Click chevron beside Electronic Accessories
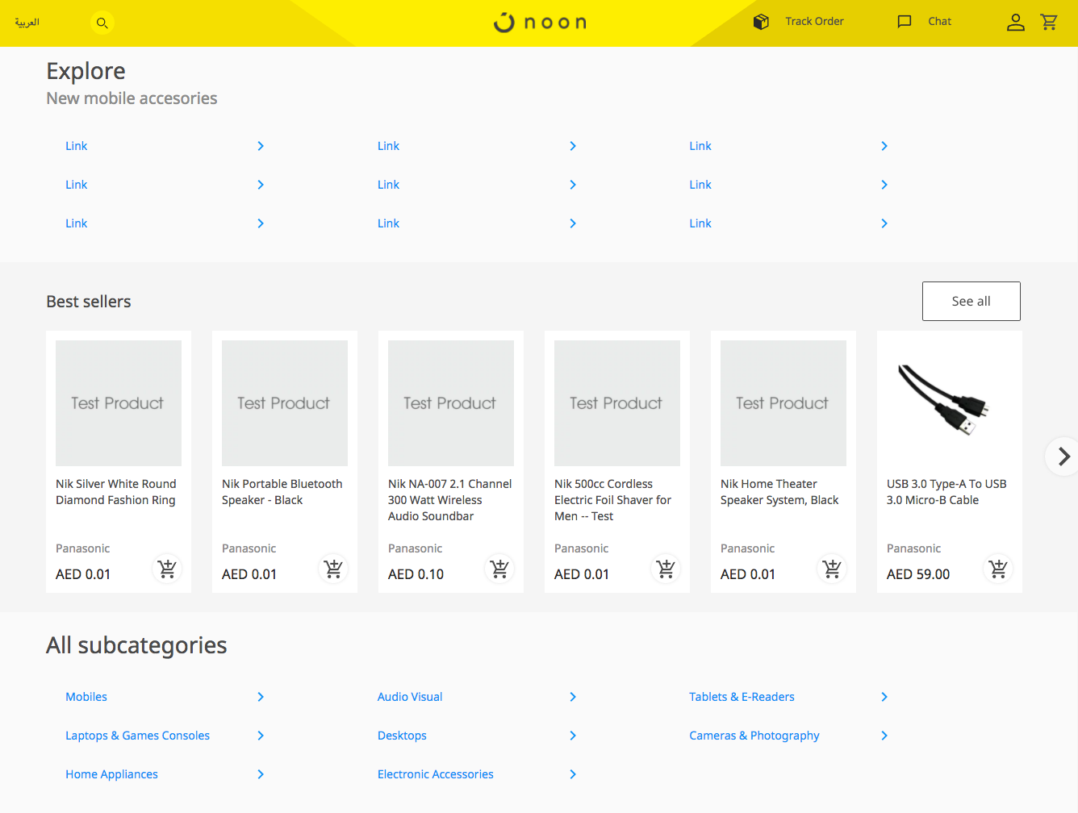1078x813 pixels. 573,774
